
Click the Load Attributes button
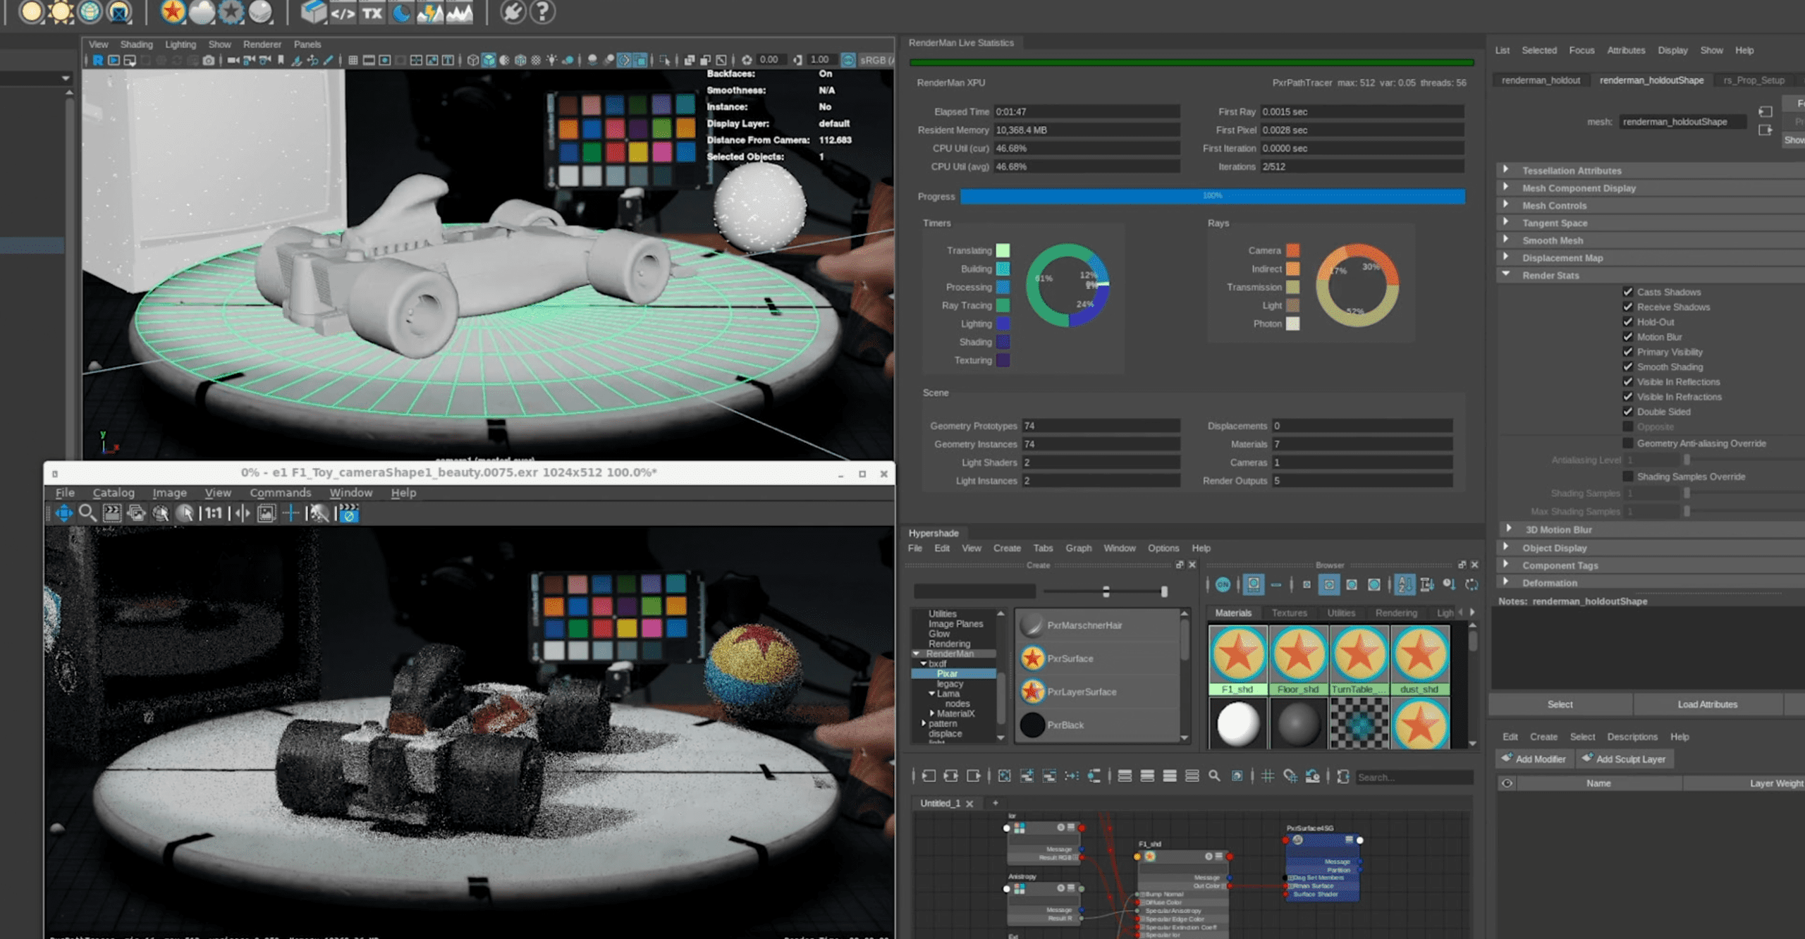coord(1708,704)
